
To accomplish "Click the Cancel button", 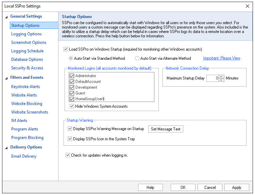I will 210,188.
